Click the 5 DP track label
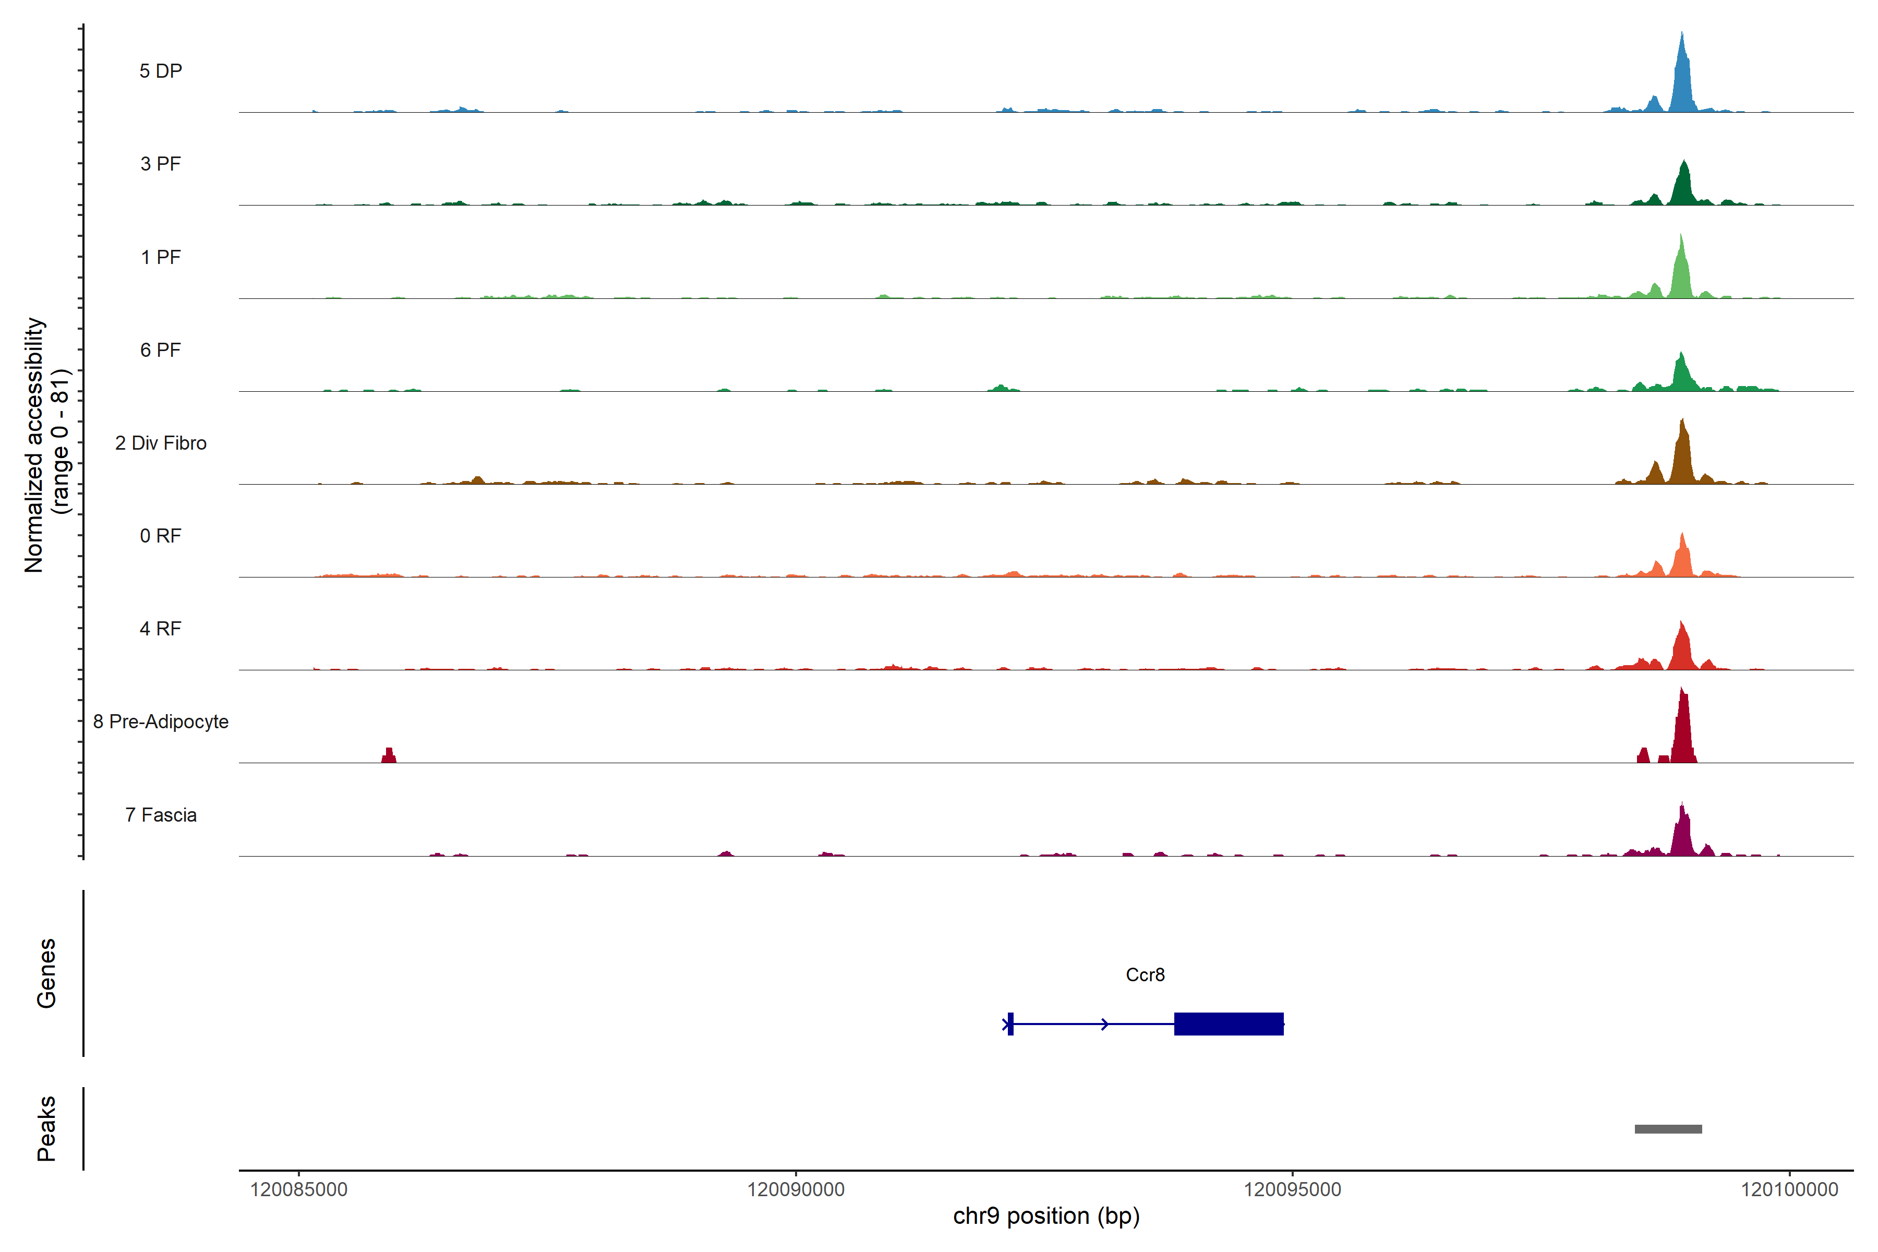 [x=161, y=71]
